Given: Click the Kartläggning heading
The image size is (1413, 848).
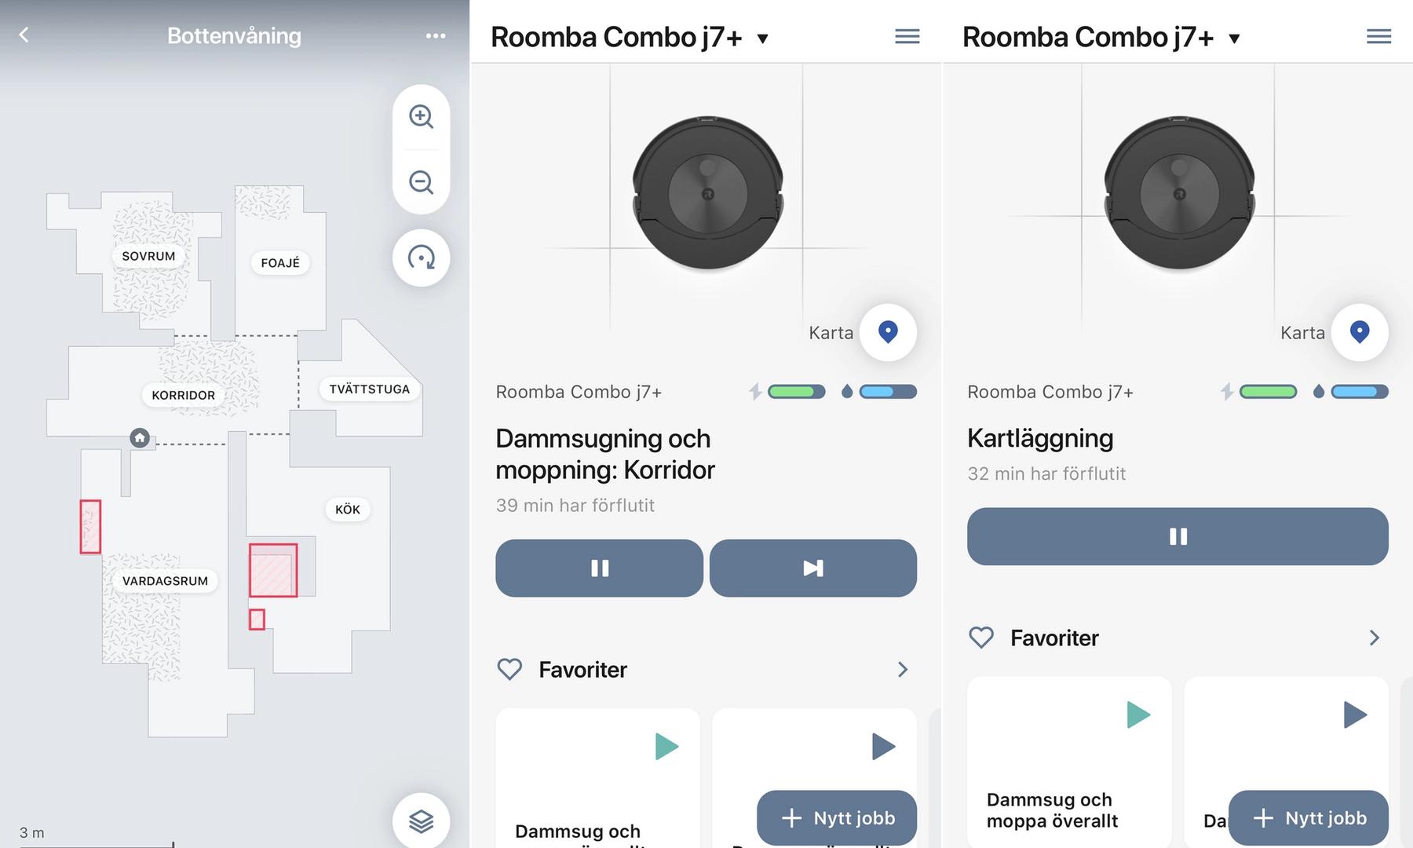Looking at the screenshot, I should [1040, 438].
